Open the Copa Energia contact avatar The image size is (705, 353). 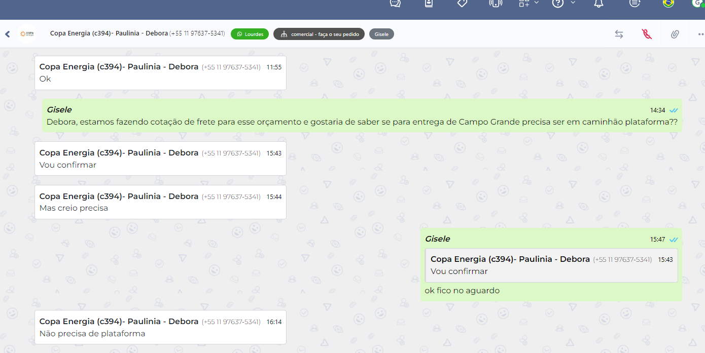[x=27, y=34]
